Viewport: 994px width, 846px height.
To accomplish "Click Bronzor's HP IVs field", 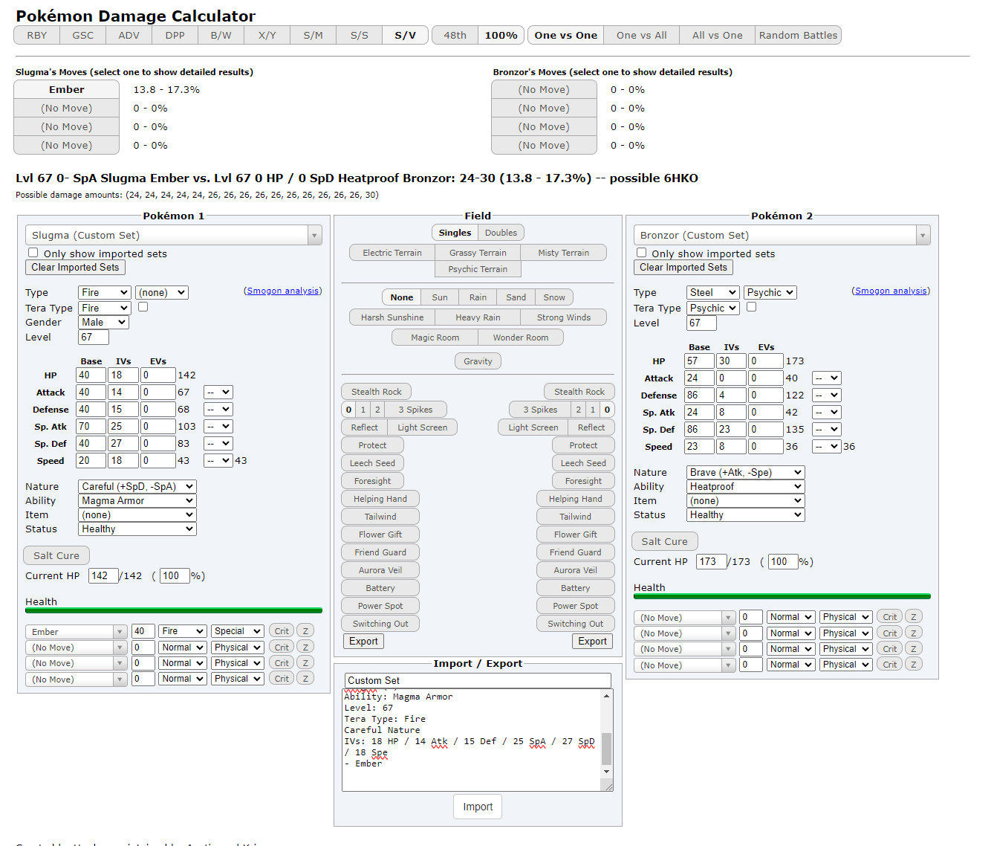I will pyautogui.click(x=731, y=361).
